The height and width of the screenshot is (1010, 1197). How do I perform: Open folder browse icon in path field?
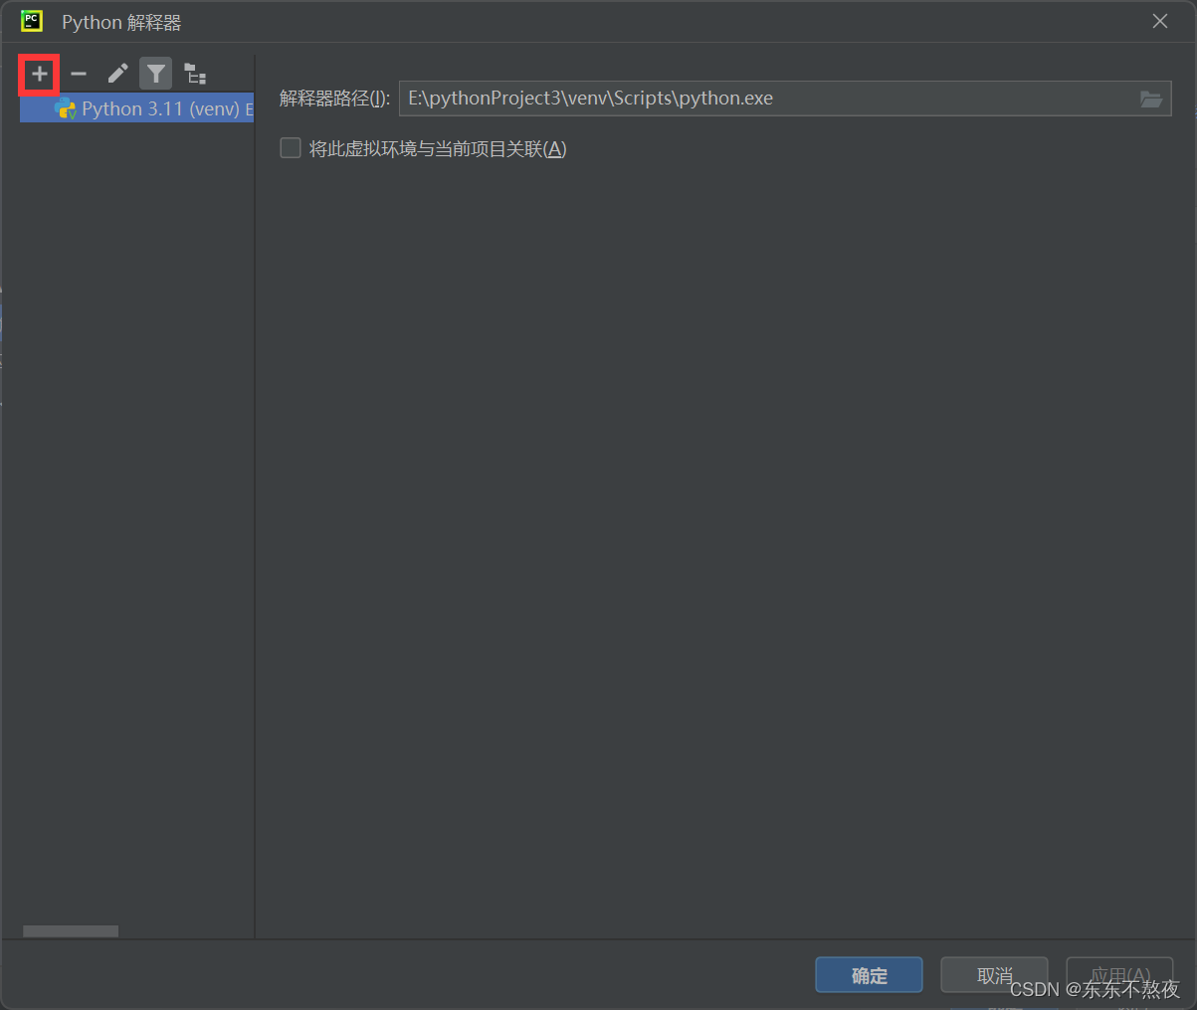point(1151,99)
